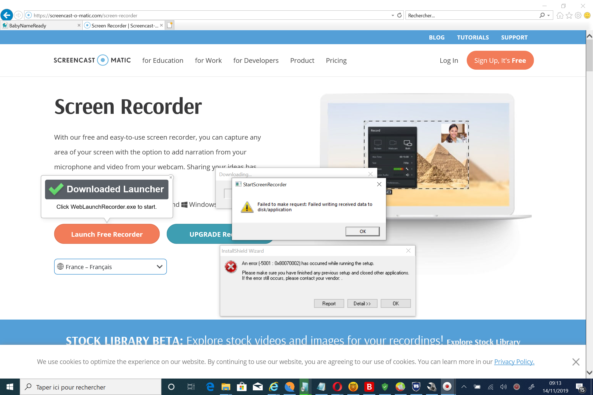This screenshot has height=395, width=593.
Task: Click the Windows taskbar search box
Action: coord(91,387)
